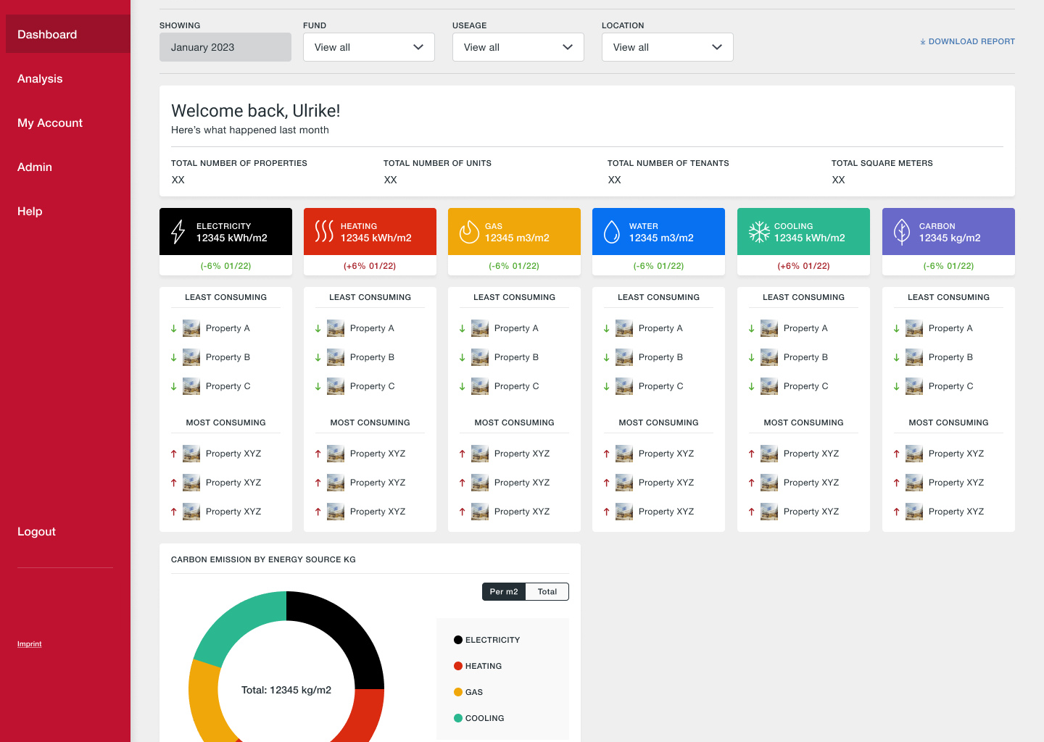The image size is (1044, 742).
Task: Click the Heating waves icon
Action: coord(324,231)
